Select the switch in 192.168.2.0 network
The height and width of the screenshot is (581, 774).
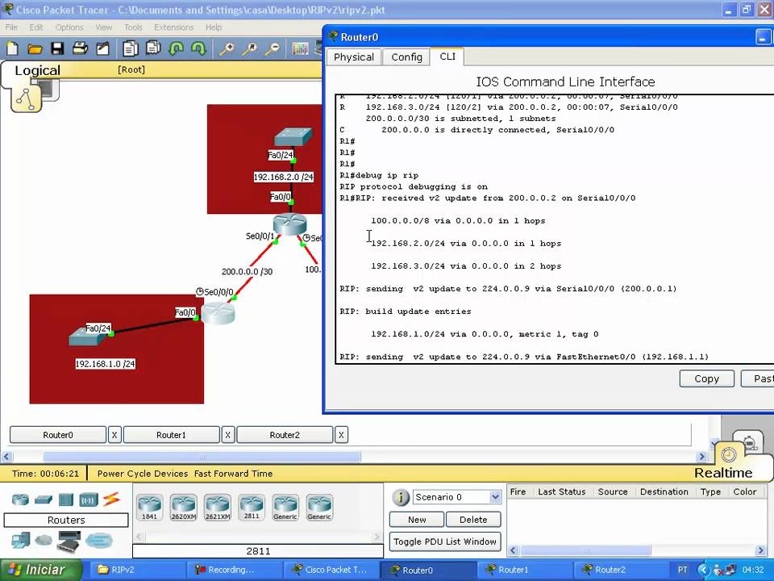(293, 137)
